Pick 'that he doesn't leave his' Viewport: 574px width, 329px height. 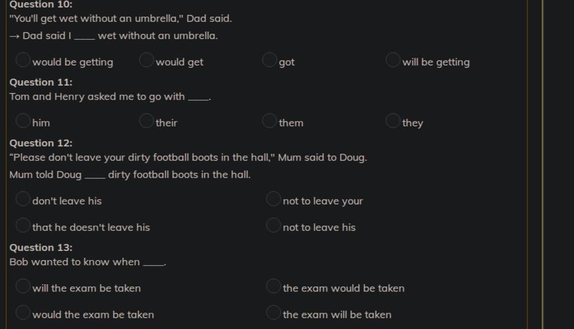point(22,225)
